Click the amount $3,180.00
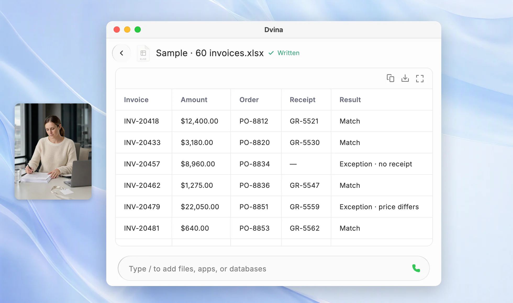513x303 pixels. [197, 142]
